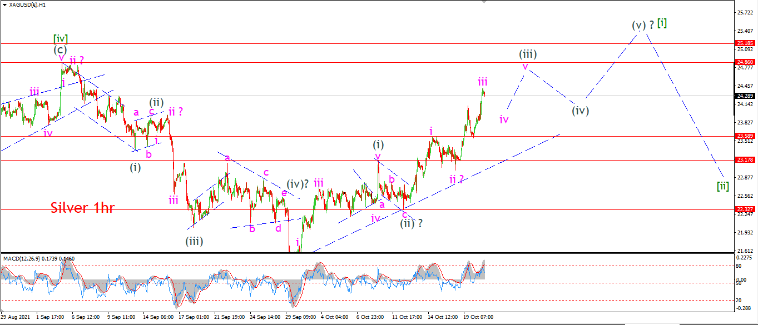Click the green [ii] wave label at right
This screenshot has width=758, height=325.
click(722, 186)
